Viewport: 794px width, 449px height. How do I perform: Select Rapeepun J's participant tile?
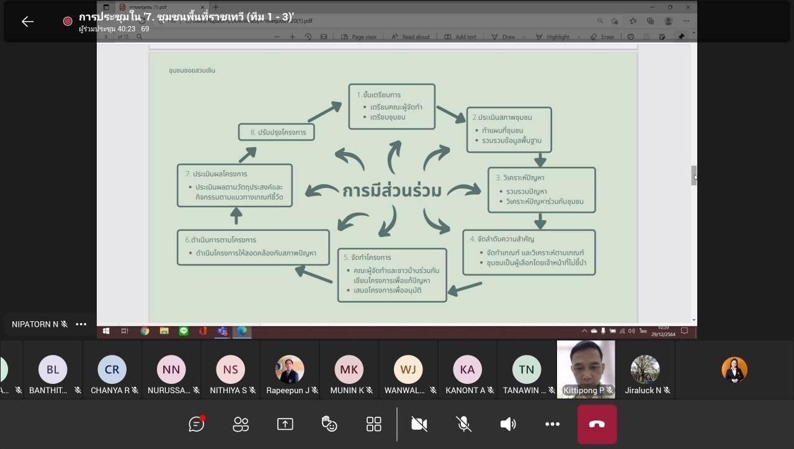pyautogui.click(x=290, y=370)
